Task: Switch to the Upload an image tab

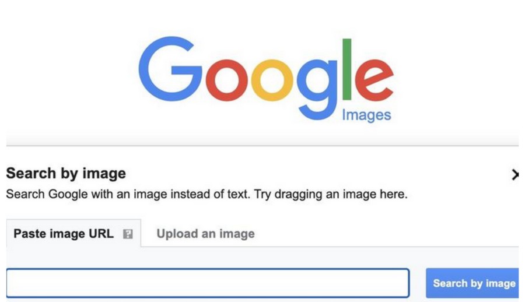Action: click(x=205, y=234)
